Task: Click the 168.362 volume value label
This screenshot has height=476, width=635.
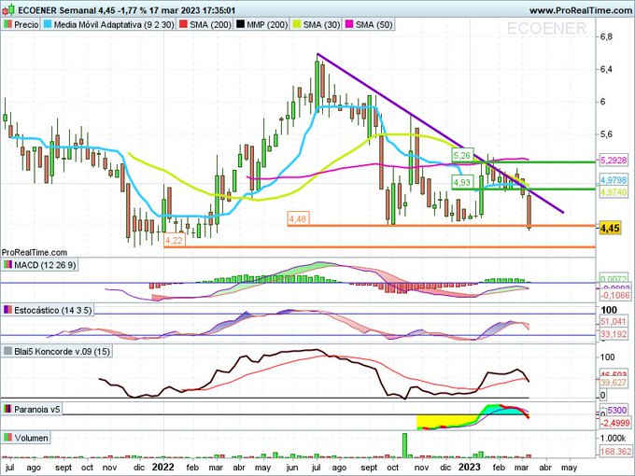Action: tap(615, 451)
